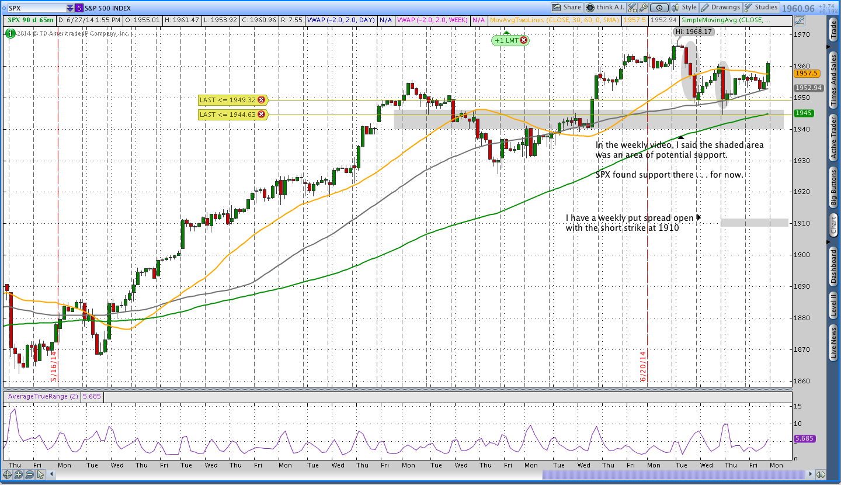This screenshot has height=485, width=841.
Task: Click the D: 6/27/14 1:55 PM date field
Action: pos(89,20)
